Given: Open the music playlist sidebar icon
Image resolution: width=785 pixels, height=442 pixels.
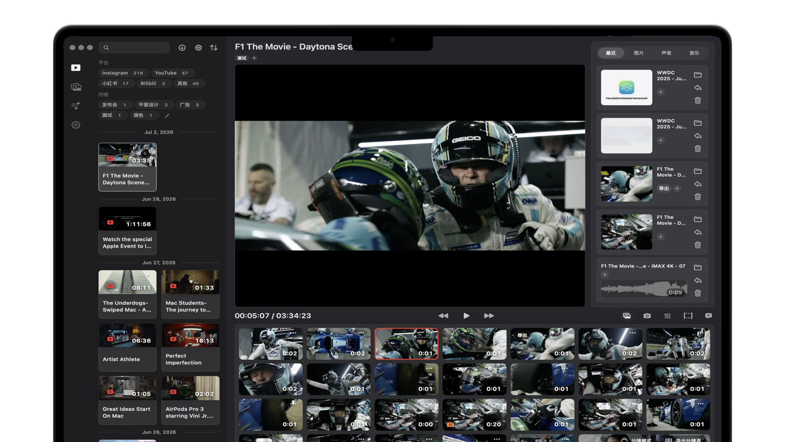Looking at the screenshot, I should coord(76,105).
